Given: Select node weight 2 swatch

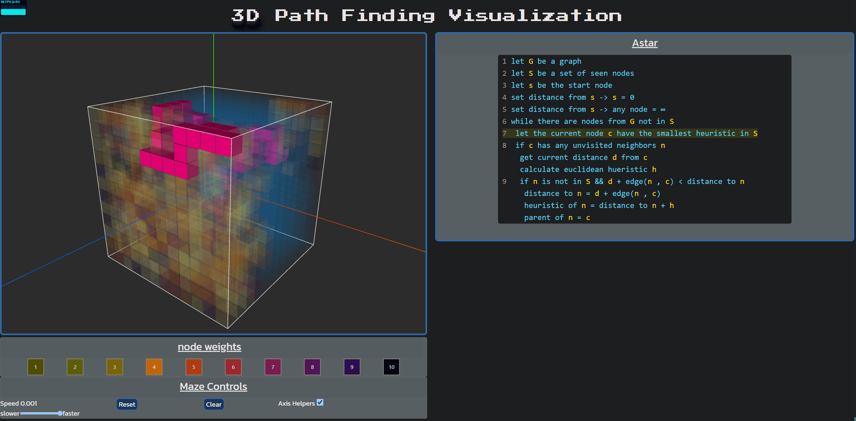Looking at the screenshot, I should coord(75,367).
